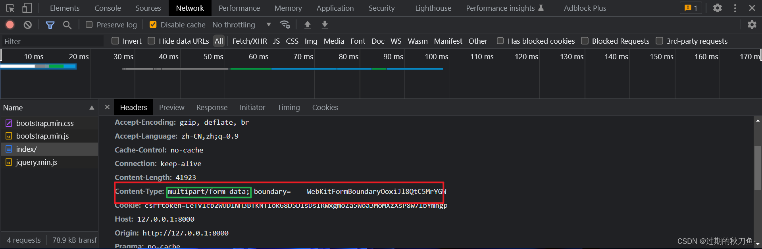Filter requests by Fetch/XHR type
Image resolution: width=762 pixels, height=249 pixels.
[250, 41]
